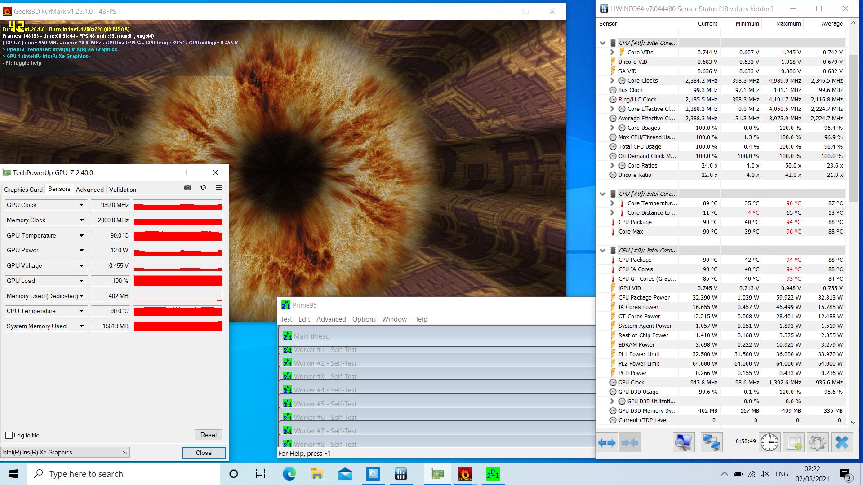This screenshot has height=485, width=863.
Task: Collapse the first CPU sensor group
Action: click(x=603, y=43)
